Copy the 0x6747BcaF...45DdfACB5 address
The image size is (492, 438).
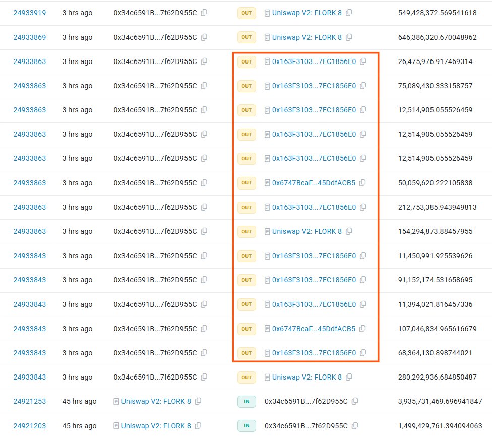tap(362, 183)
